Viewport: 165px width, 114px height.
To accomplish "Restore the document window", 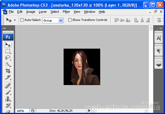I will coord(155,12).
